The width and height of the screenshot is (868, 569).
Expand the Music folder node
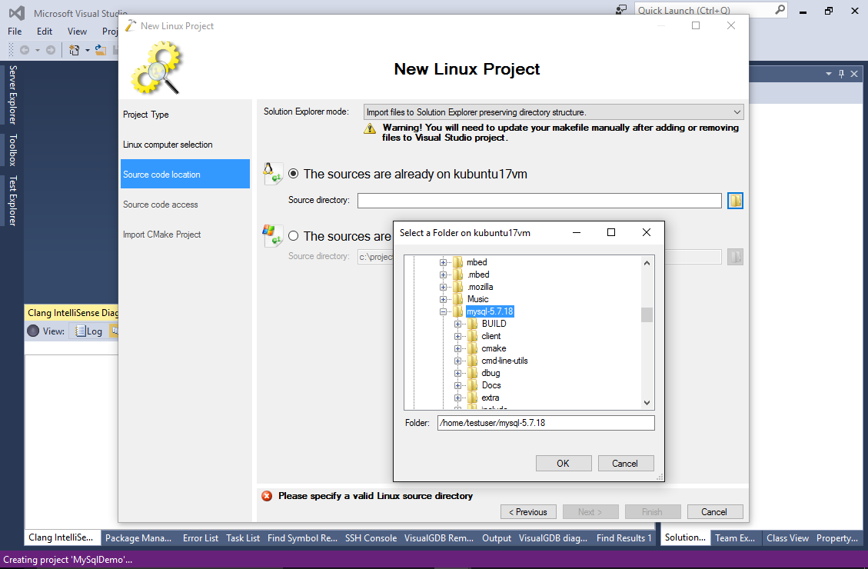[443, 299]
